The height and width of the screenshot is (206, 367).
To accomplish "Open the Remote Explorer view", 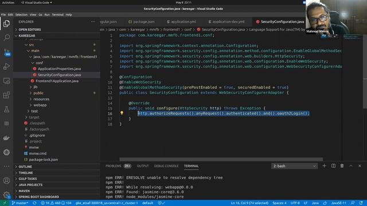I will click(x=6, y=81).
